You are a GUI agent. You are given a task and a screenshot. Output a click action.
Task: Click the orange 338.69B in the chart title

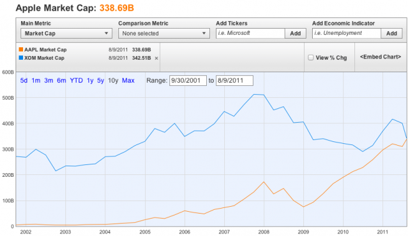click(116, 8)
